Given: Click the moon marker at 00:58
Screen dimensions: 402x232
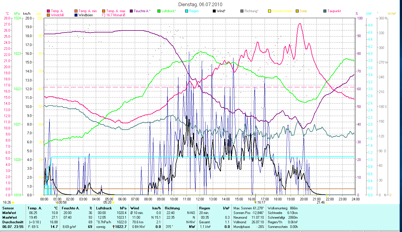Looking at the screenshot, I should 56,202.
